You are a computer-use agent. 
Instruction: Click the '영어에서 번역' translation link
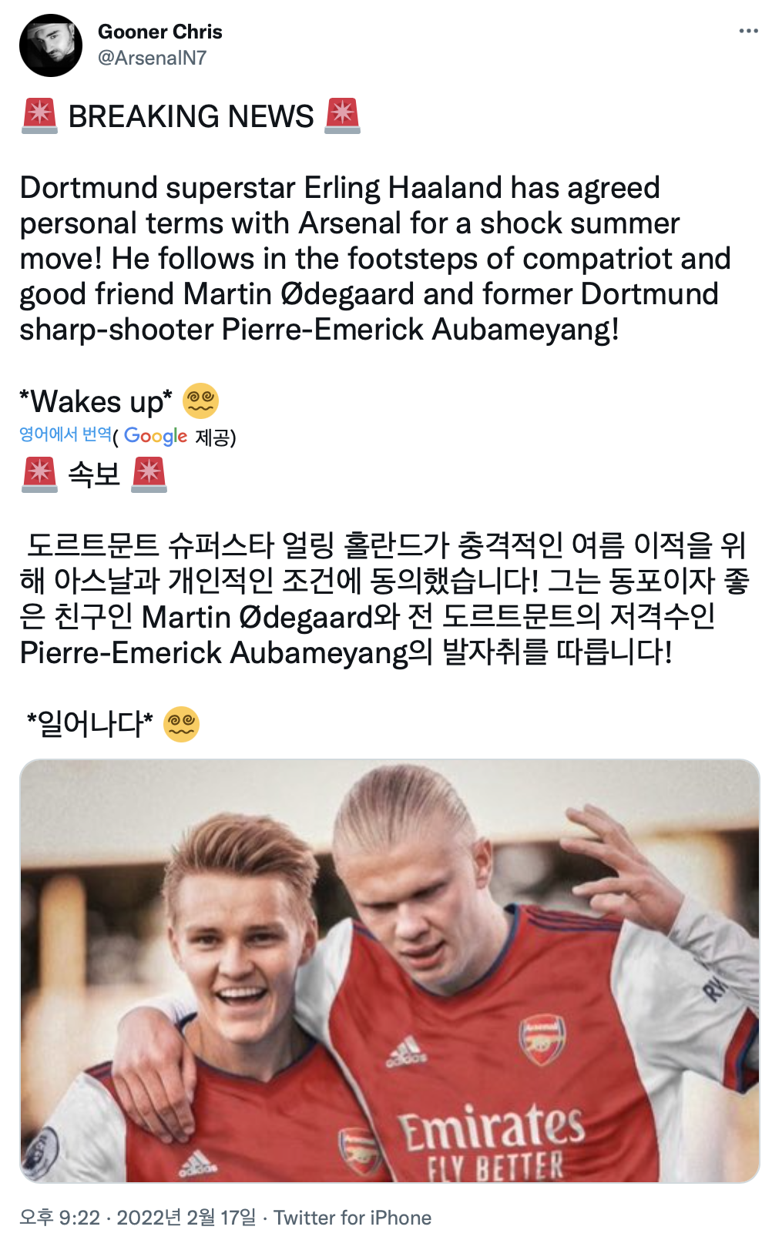pyautogui.click(x=65, y=434)
